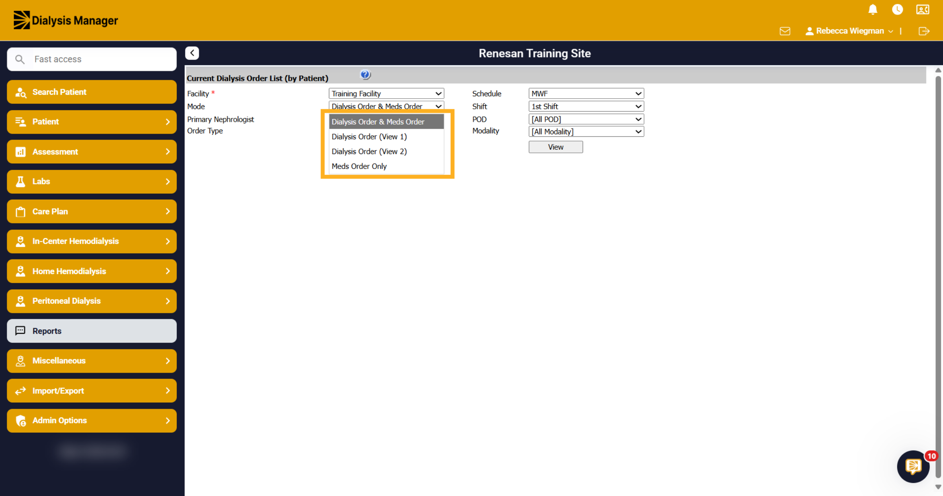The image size is (943, 496).
Task: Click the Reports message icon
Action: [20, 331]
